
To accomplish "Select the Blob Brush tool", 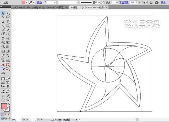I will point(3,34).
